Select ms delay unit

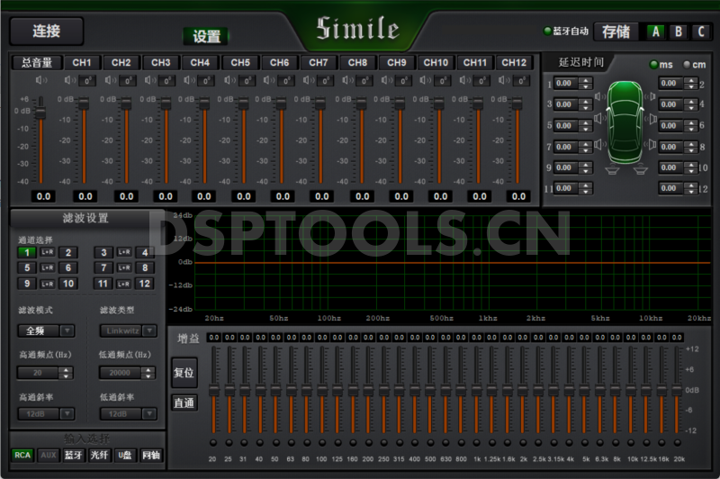point(654,65)
